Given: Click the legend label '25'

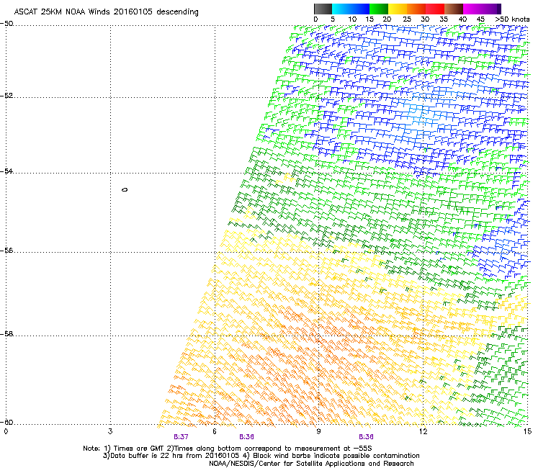Looking at the screenshot, I should click(x=406, y=19).
